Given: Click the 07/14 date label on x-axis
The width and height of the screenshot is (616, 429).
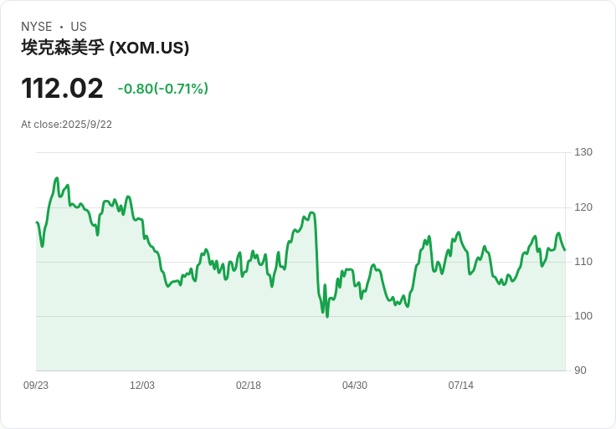Looking at the screenshot, I should [x=461, y=386].
